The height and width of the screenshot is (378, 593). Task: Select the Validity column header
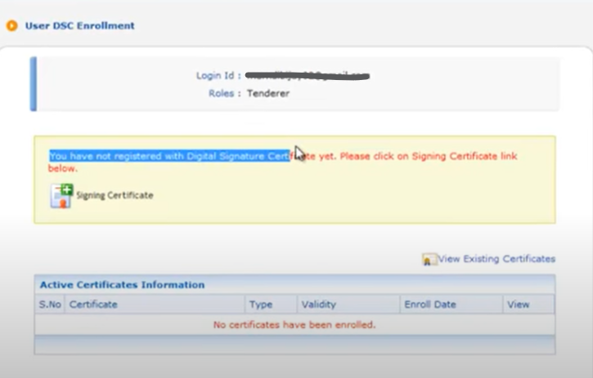click(x=318, y=305)
